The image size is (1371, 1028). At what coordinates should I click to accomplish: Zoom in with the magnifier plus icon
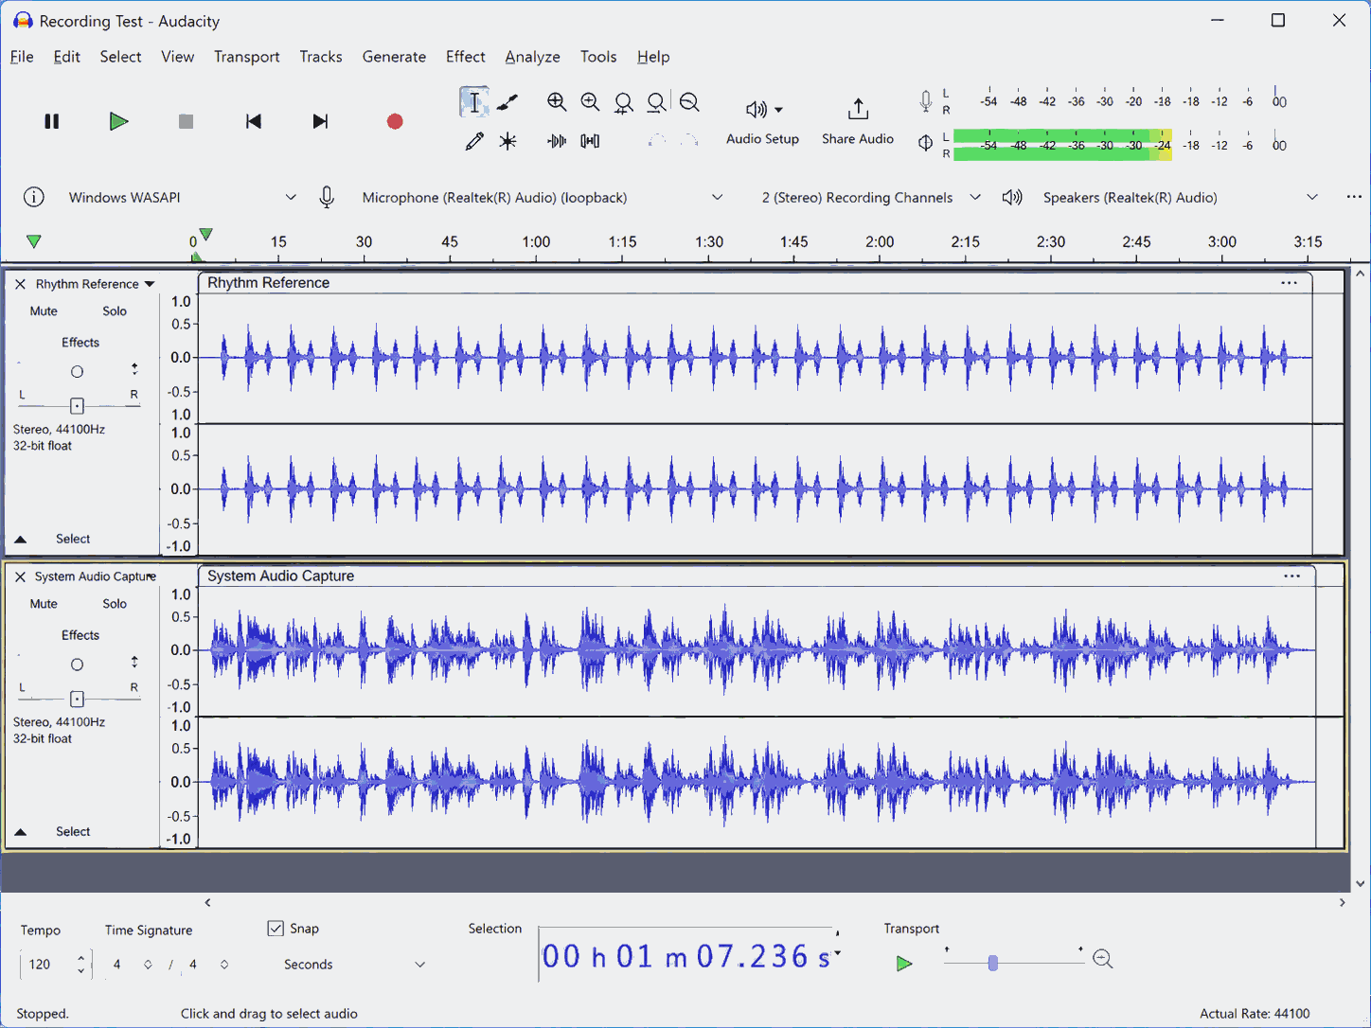pyautogui.click(x=557, y=102)
